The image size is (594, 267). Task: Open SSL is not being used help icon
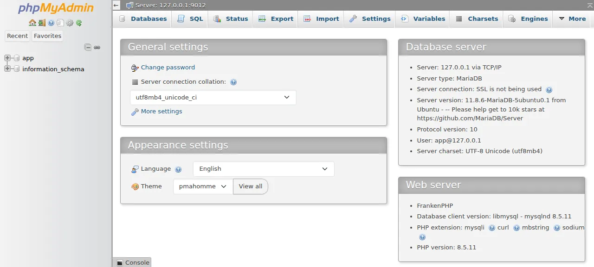(549, 90)
